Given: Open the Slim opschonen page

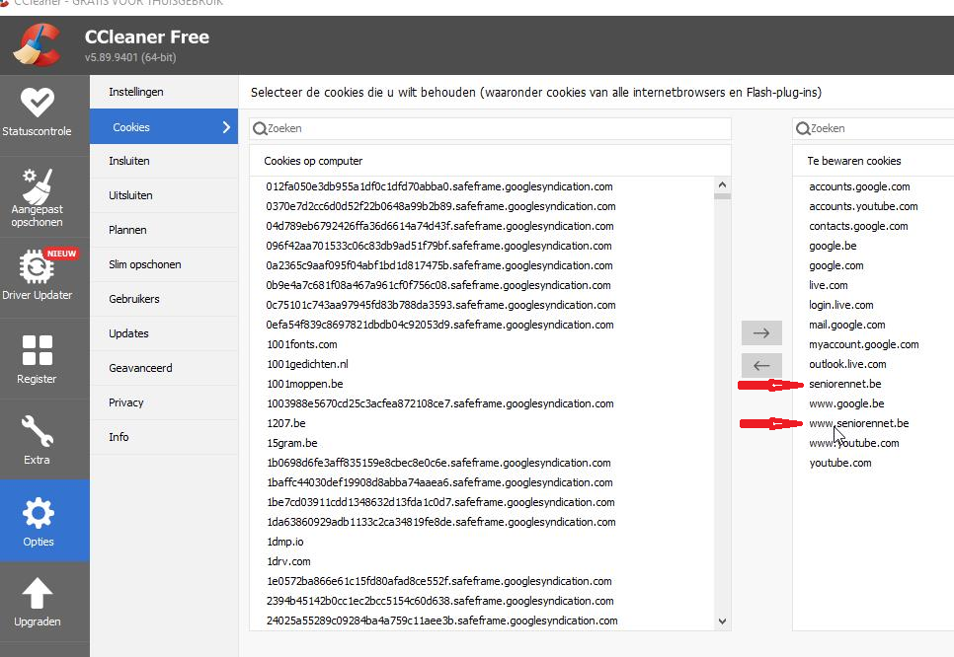Looking at the screenshot, I should click(145, 264).
